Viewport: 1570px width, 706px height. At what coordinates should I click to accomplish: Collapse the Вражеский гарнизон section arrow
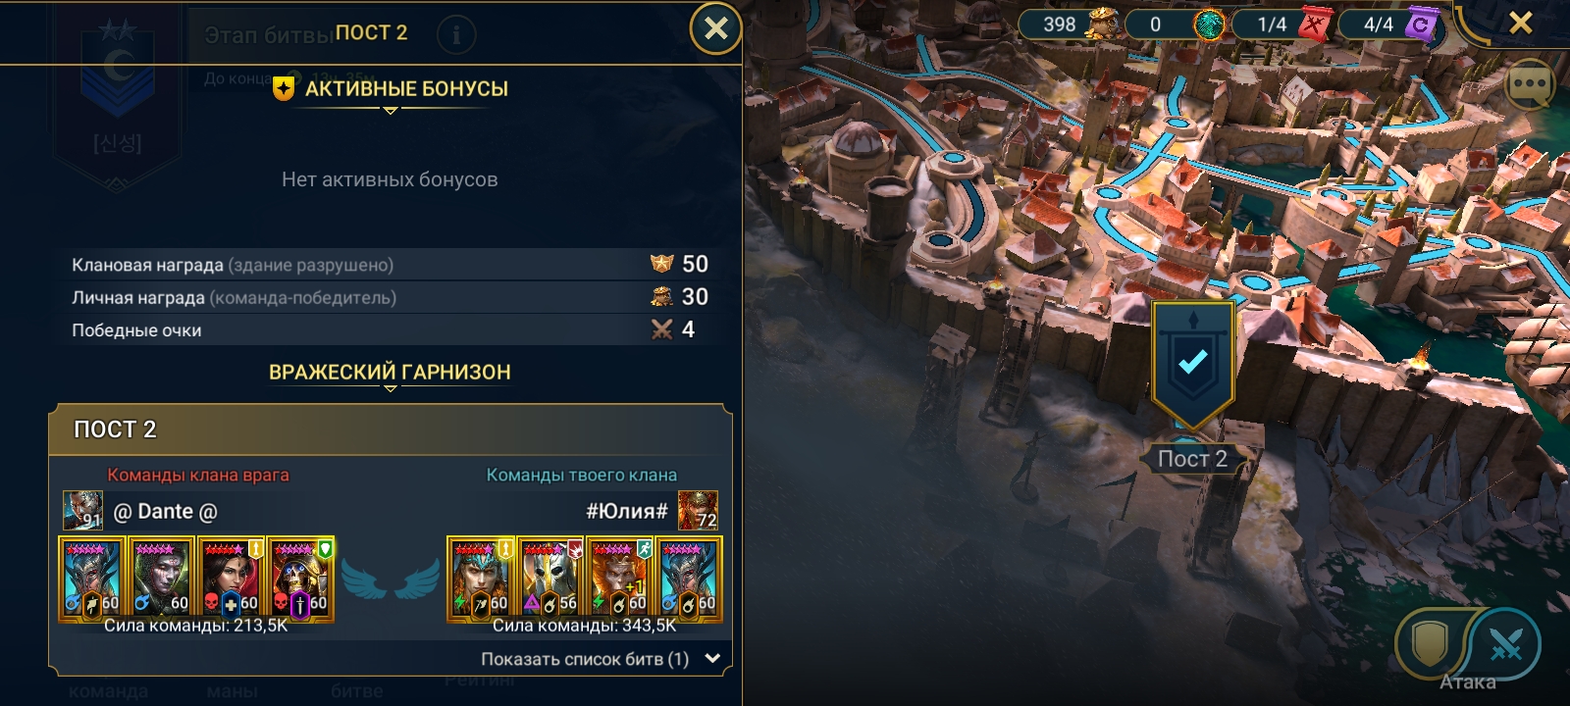click(391, 389)
